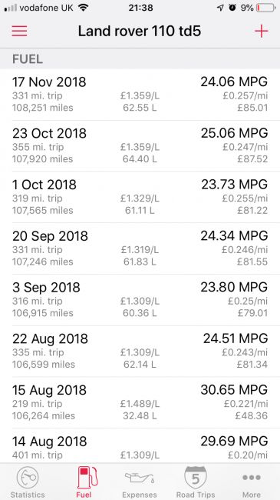Screen dimensions: 280x500
Task: Tap the Wi-Fi signal icon in status bar
Action: pyautogui.click(x=83, y=8)
